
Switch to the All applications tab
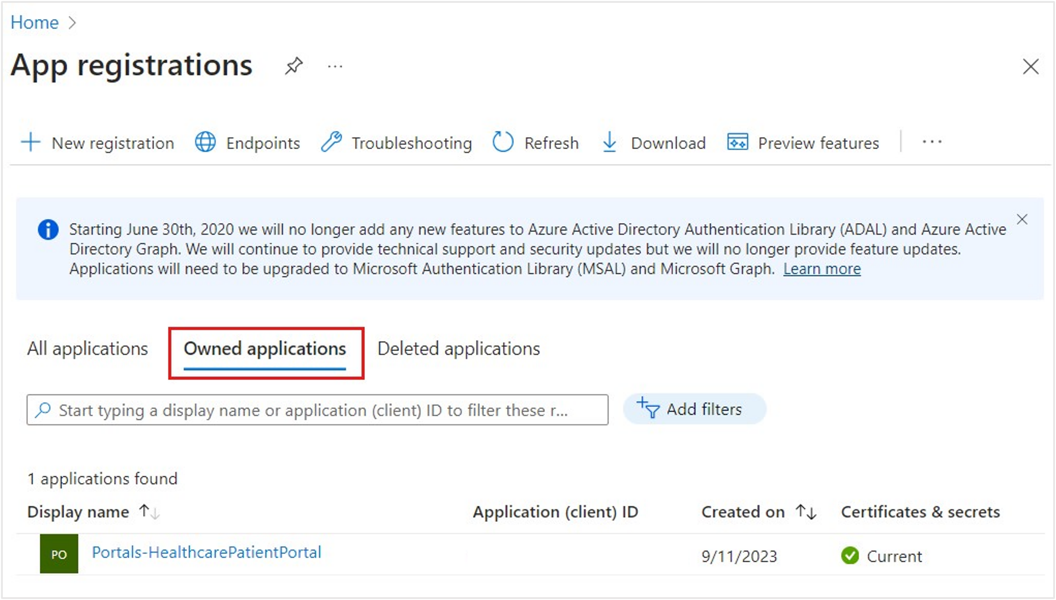87,349
